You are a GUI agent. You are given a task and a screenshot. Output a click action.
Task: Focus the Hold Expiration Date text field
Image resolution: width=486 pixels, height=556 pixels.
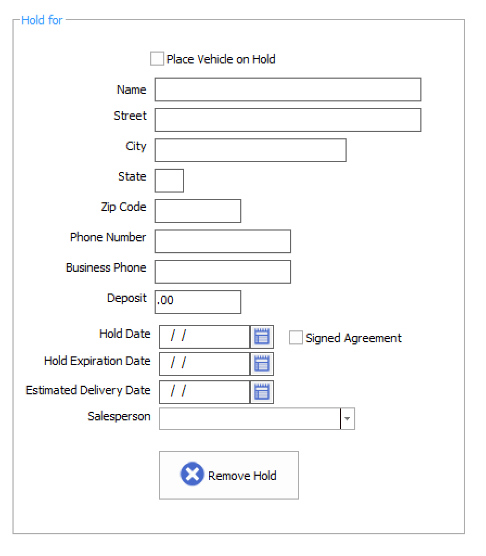point(204,364)
